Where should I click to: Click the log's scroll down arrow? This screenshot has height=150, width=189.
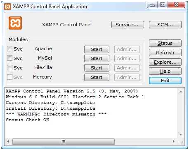pyautogui.click(x=181, y=135)
